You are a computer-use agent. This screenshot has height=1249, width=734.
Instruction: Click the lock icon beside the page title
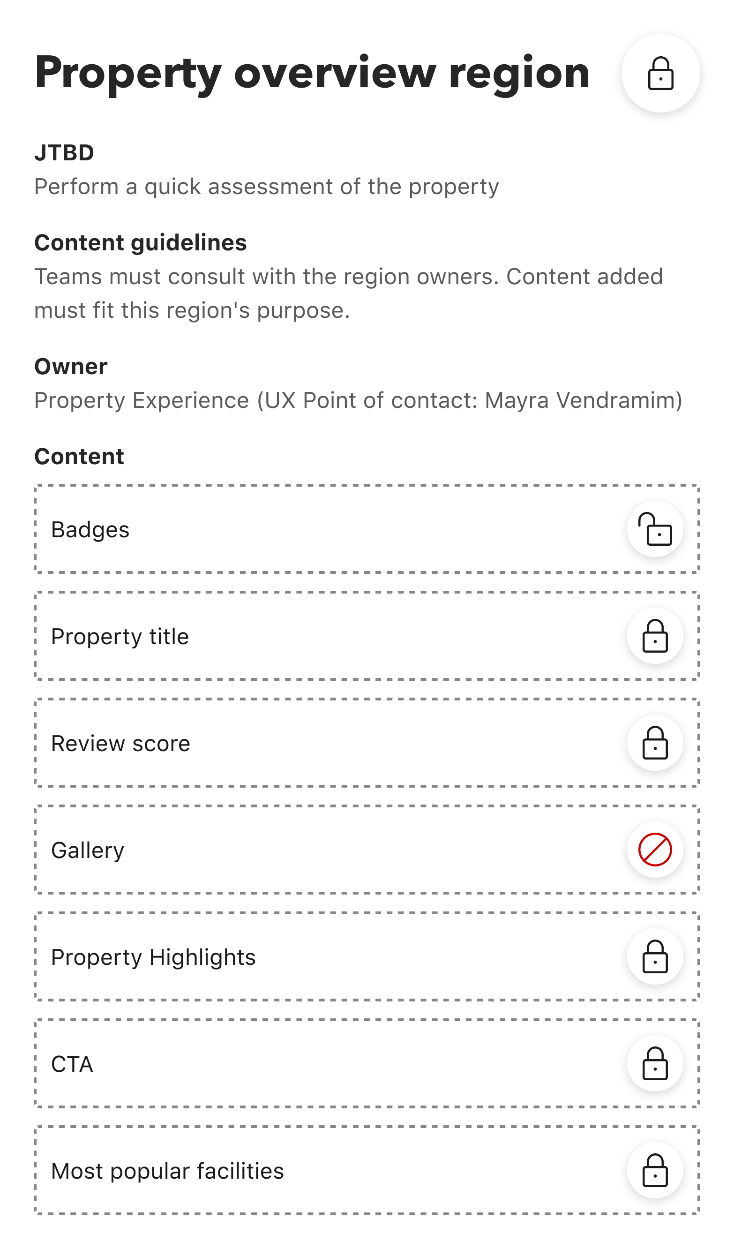[660, 73]
